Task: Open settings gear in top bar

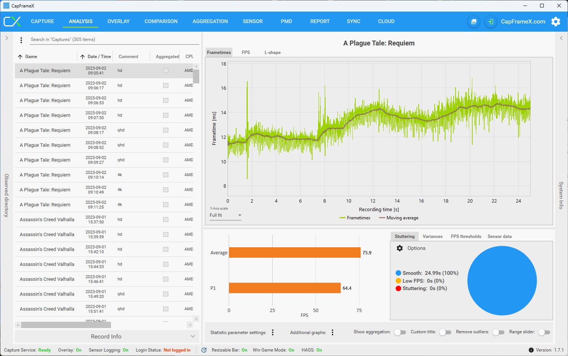Action: [x=556, y=22]
